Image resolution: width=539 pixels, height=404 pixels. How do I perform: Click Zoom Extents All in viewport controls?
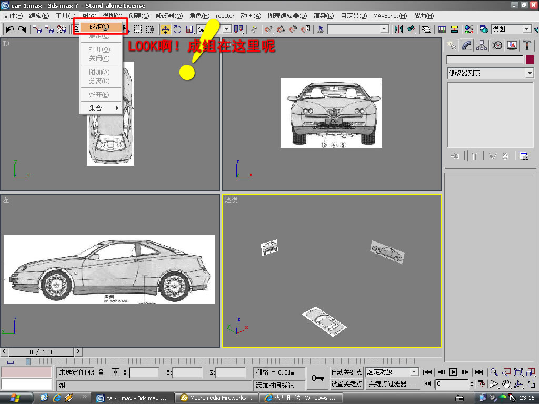[x=531, y=372]
